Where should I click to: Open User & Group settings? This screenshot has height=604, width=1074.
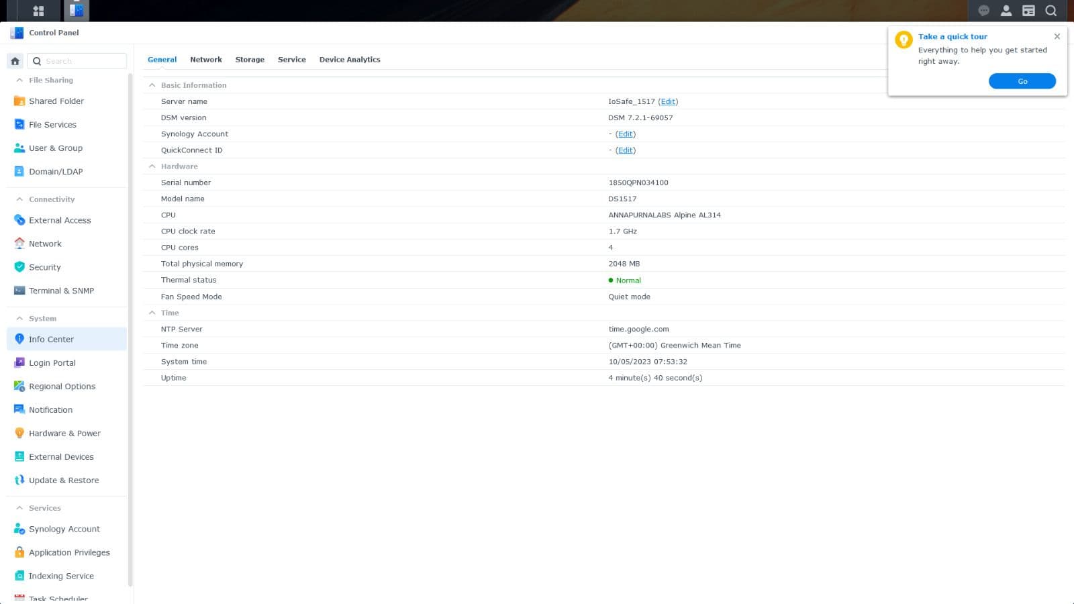pyautogui.click(x=56, y=148)
